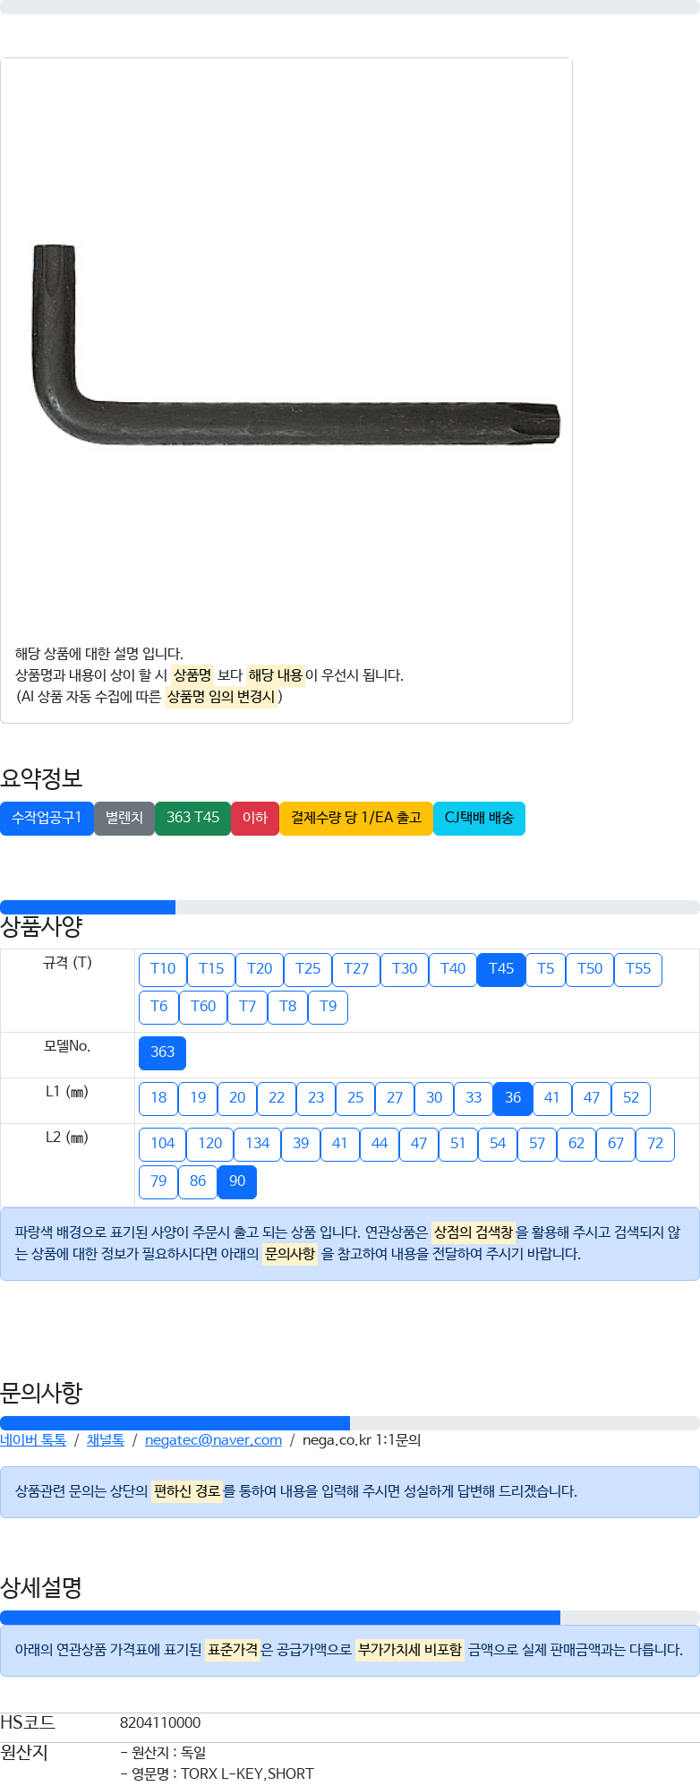Open the 네이버 톡톡 inquiry link
Viewport: 700px width, 1786px height.
point(33,1440)
